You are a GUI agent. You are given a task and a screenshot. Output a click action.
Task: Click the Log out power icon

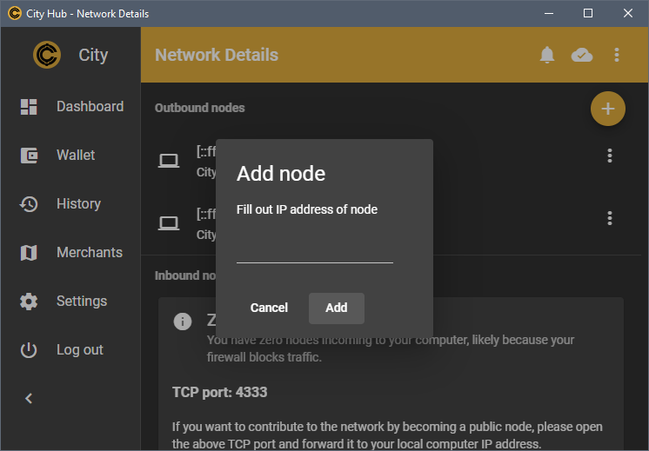click(29, 350)
